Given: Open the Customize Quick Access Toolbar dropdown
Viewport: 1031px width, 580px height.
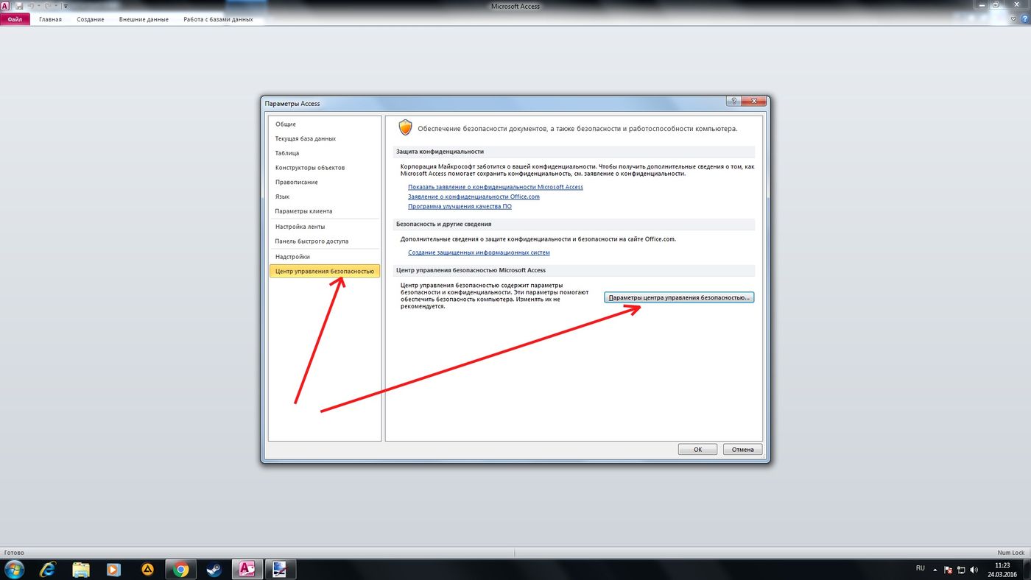Looking at the screenshot, I should pyautogui.click(x=65, y=6).
